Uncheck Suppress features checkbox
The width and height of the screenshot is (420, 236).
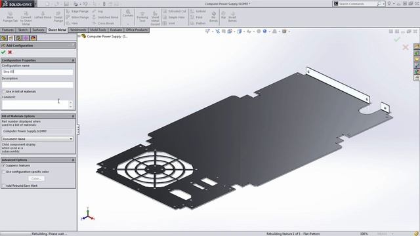[x=4, y=166]
